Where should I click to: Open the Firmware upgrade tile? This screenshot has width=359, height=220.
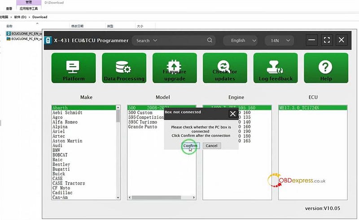click(175, 68)
